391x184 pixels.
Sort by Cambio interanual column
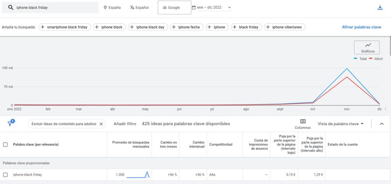[197, 145]
